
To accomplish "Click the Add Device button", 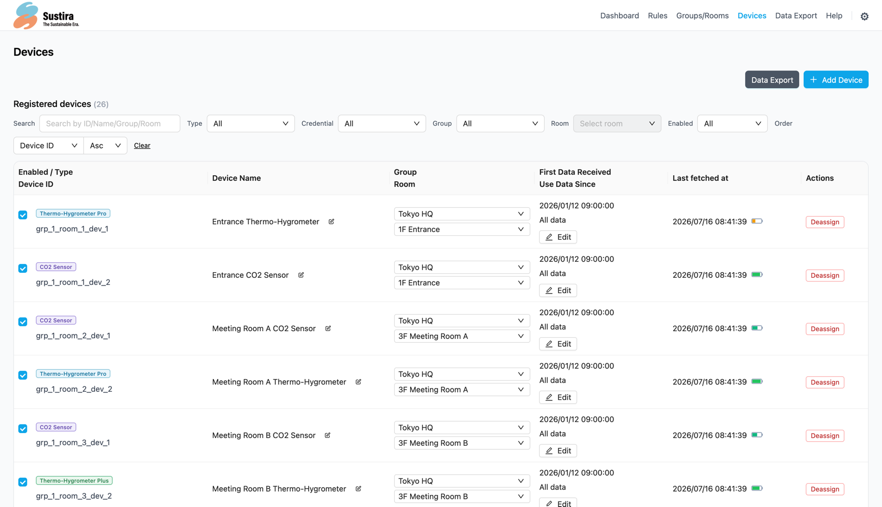I will pos(836,79).
